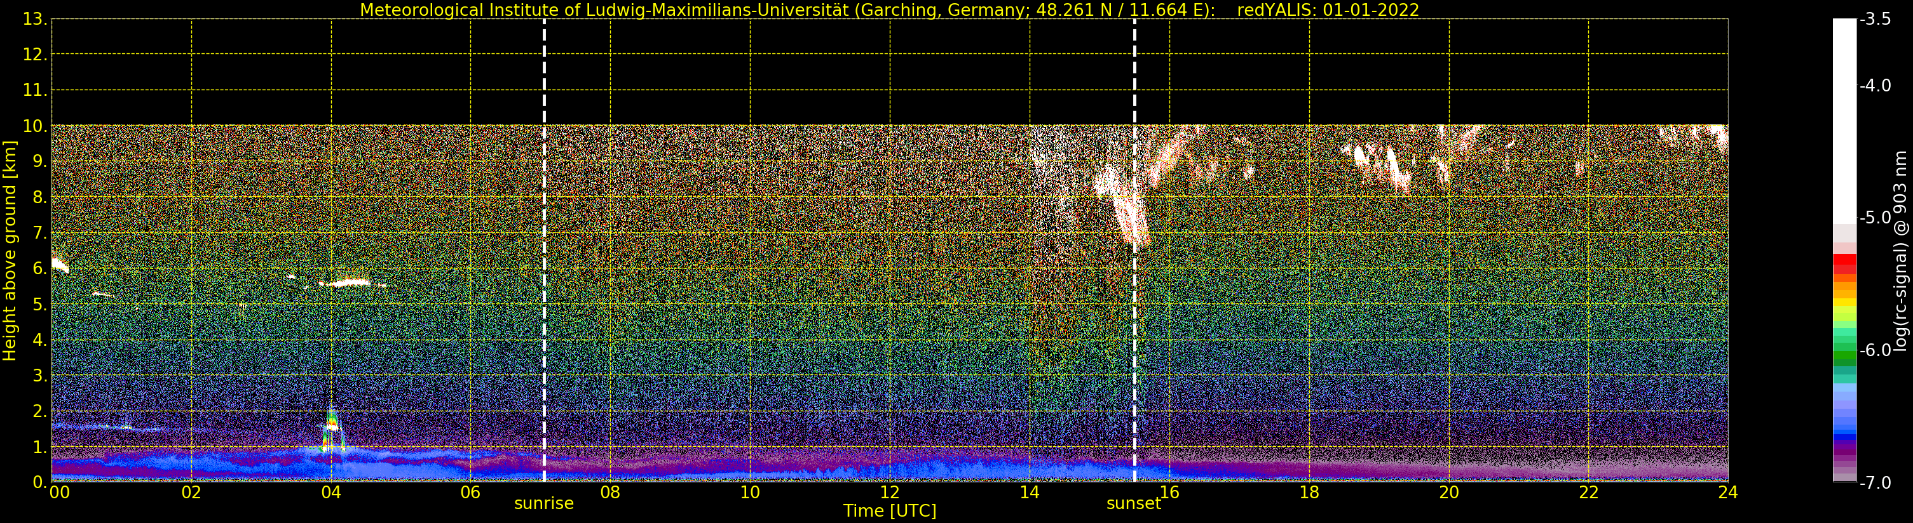The image size is (1913, 523).
Task: Click the white section of the colorbar
Action: pos(1844,122)
